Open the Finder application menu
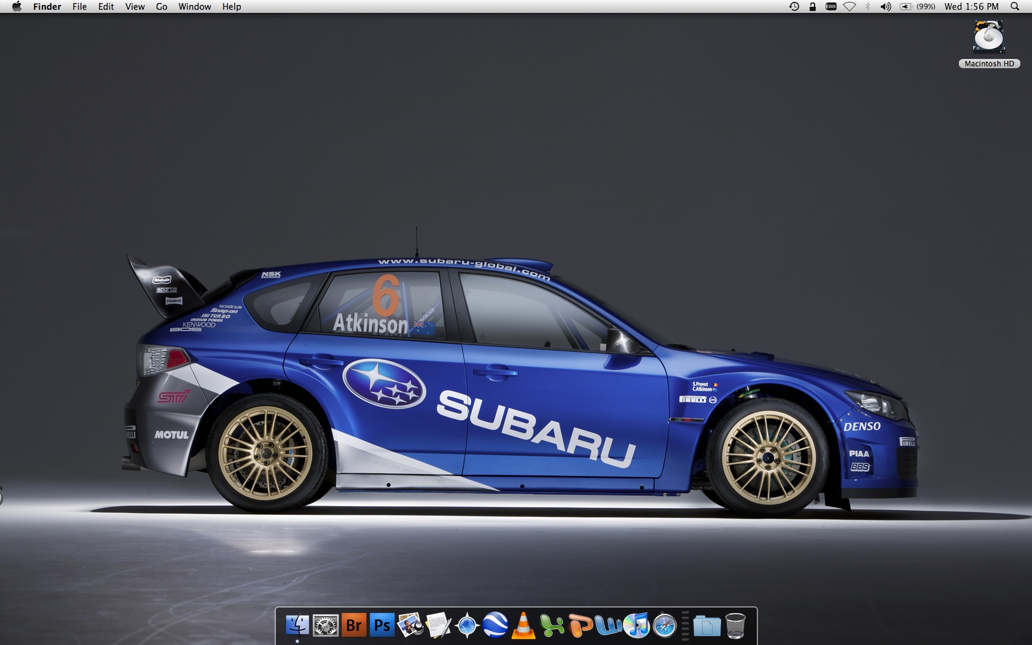 coord(47,7)
